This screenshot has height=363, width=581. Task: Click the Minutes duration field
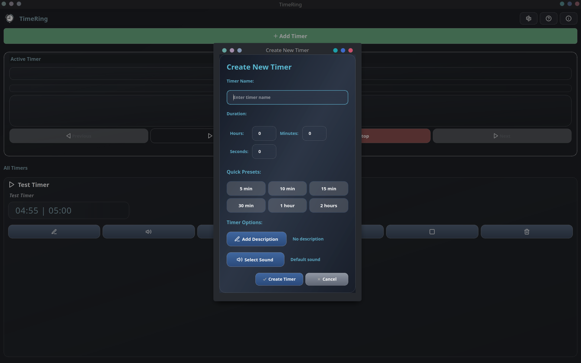pyautogui.click(x=314, y=133)
